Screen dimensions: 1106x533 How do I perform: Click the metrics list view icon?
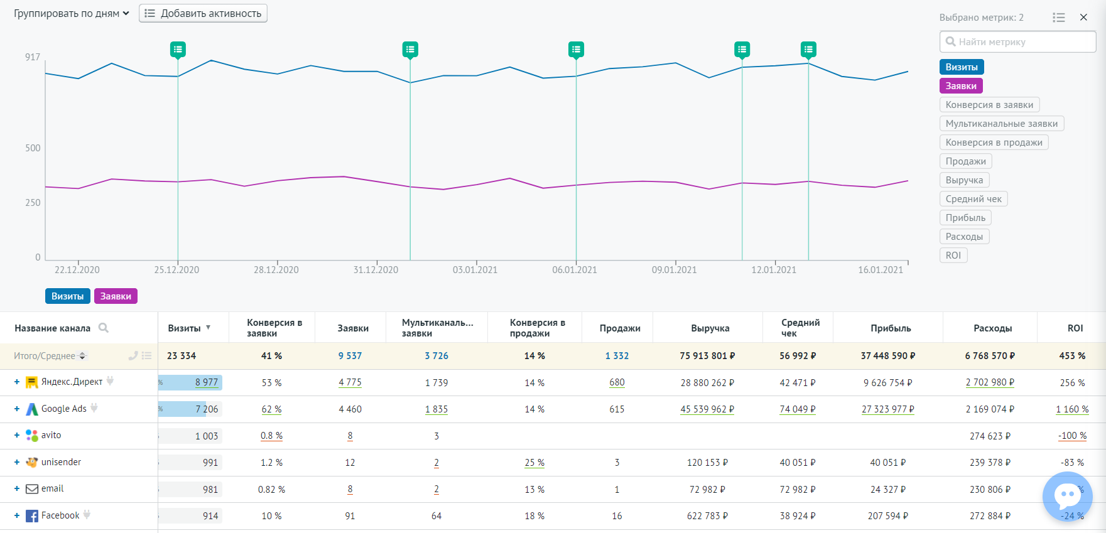(1059, 18)
